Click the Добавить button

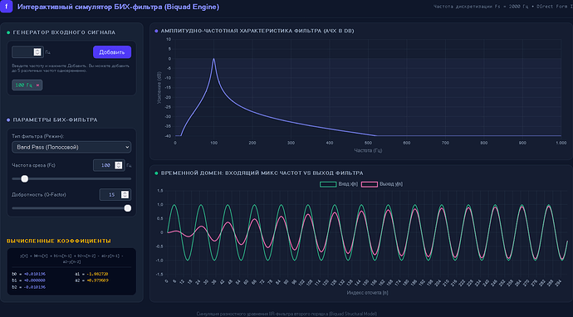point(112,52)
